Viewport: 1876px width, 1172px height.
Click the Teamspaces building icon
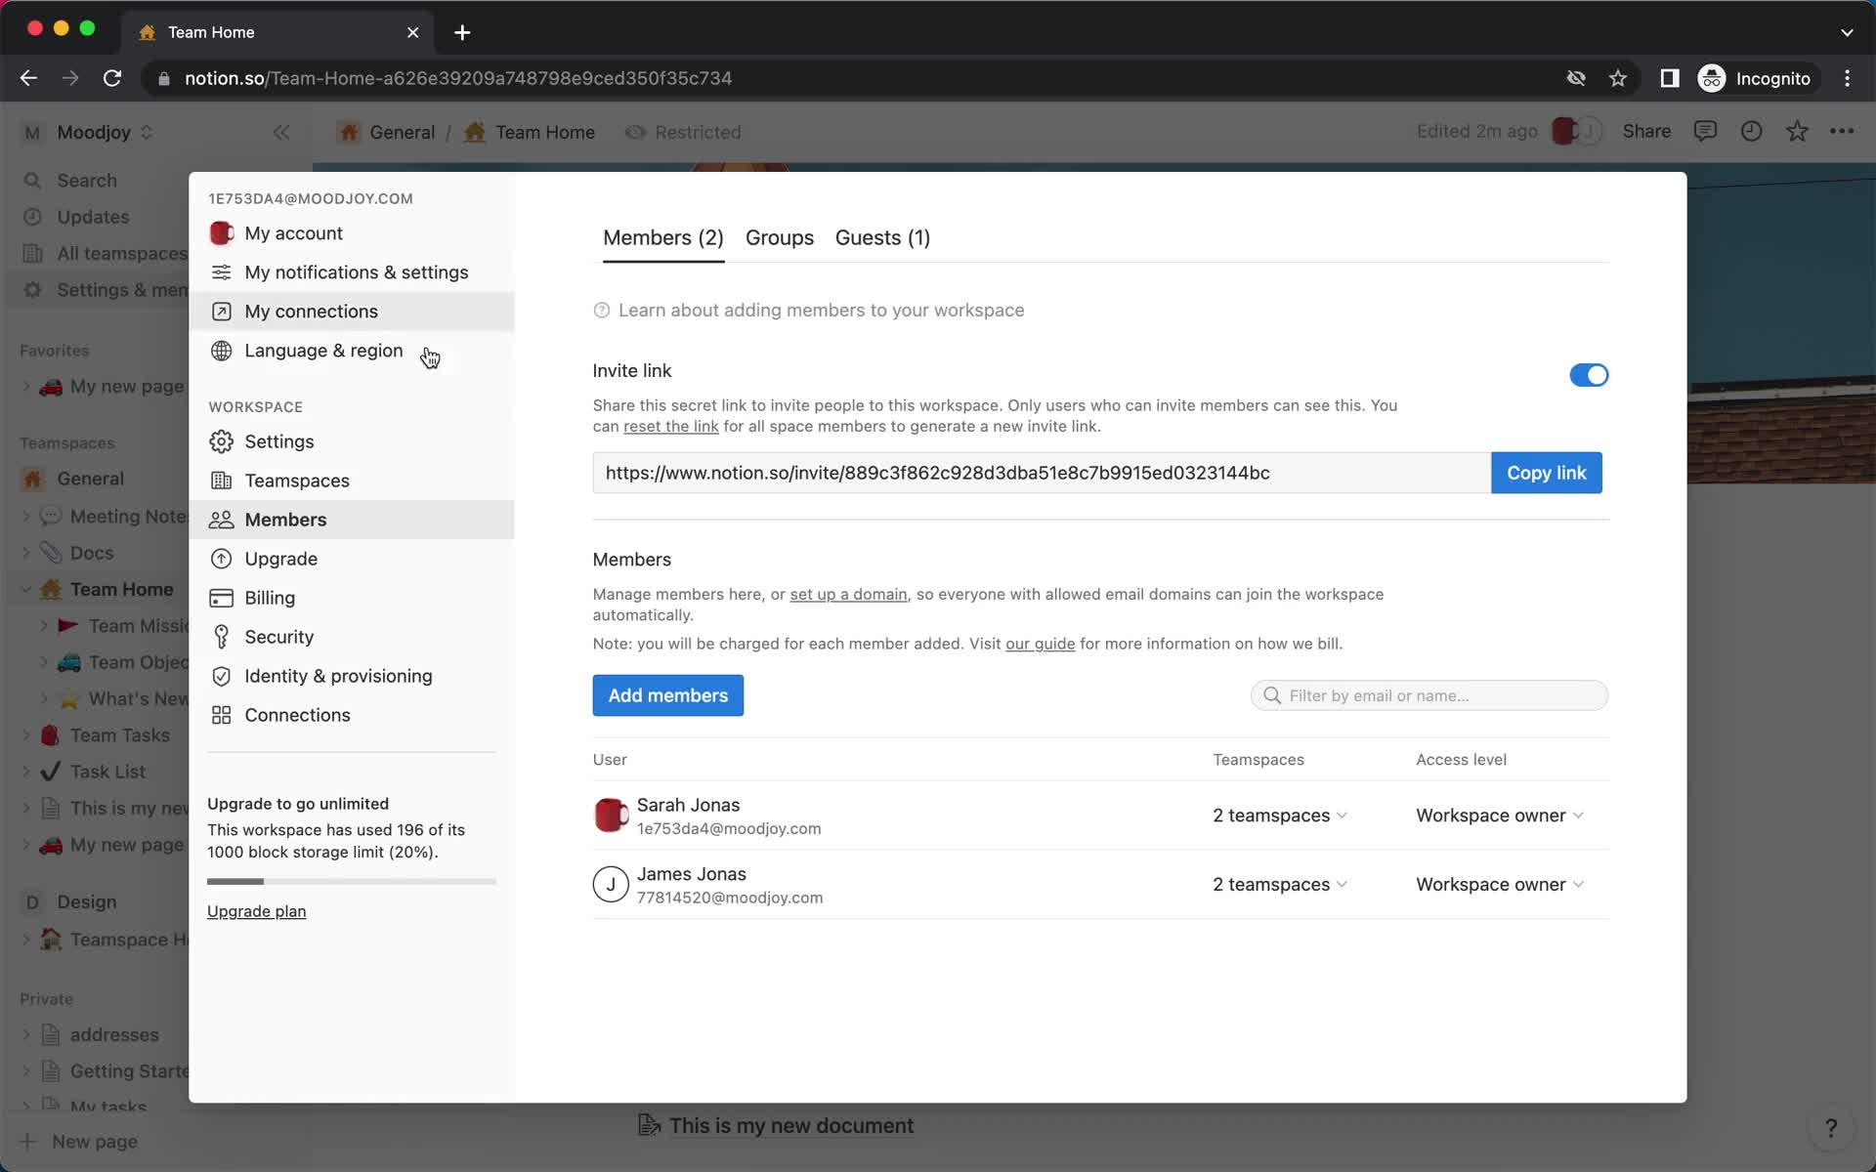[x=222, y=481]
